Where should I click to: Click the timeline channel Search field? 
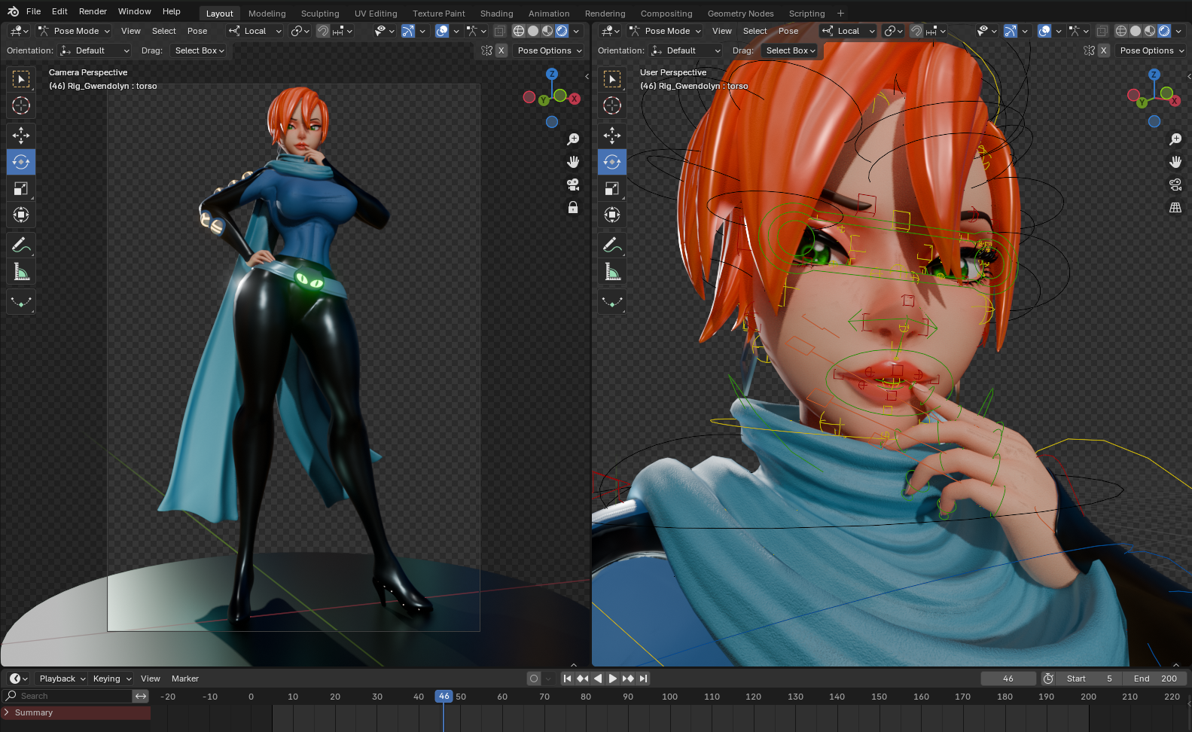coord(68,696)
